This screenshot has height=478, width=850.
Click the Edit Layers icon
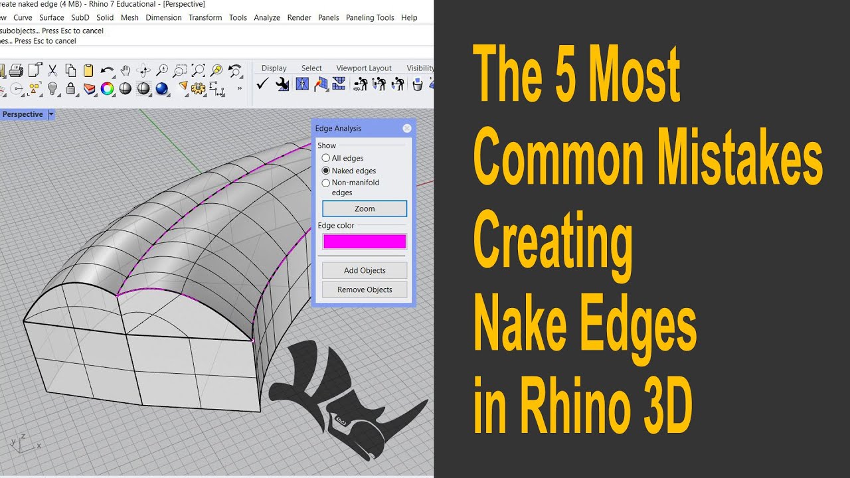point(89,88)
